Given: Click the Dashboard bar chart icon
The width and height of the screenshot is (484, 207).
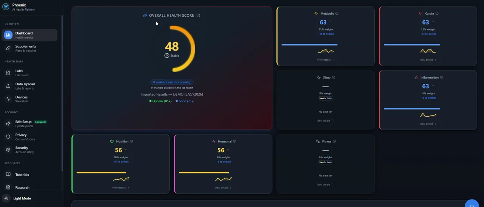Looking at the screenshot, I should [x=8, y=35].
